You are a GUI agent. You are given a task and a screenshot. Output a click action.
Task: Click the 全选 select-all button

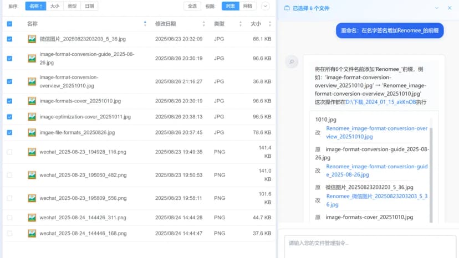coord(192,6)
